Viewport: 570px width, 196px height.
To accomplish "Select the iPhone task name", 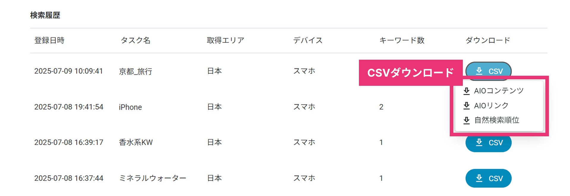I will point(130,107).
